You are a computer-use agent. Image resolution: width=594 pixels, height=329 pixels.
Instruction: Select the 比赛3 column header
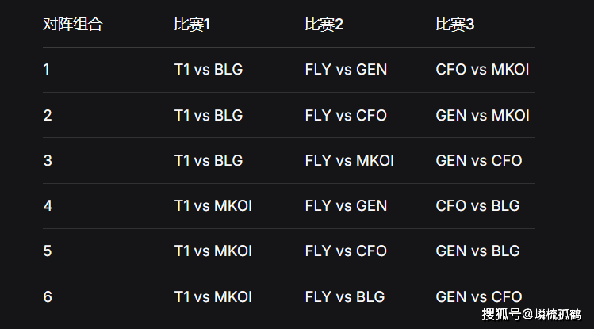[454, 25]
